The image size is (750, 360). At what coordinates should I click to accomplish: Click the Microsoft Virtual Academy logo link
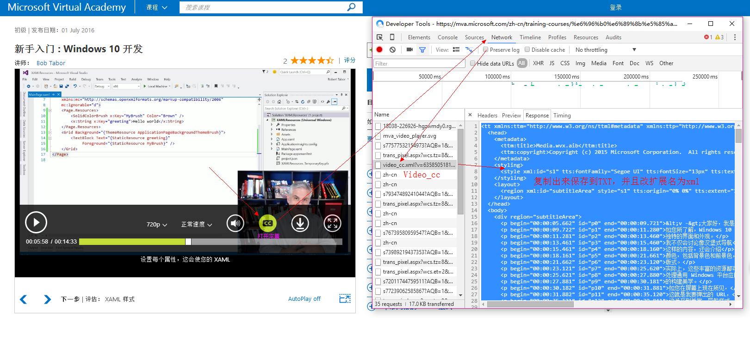pos(67,7)
